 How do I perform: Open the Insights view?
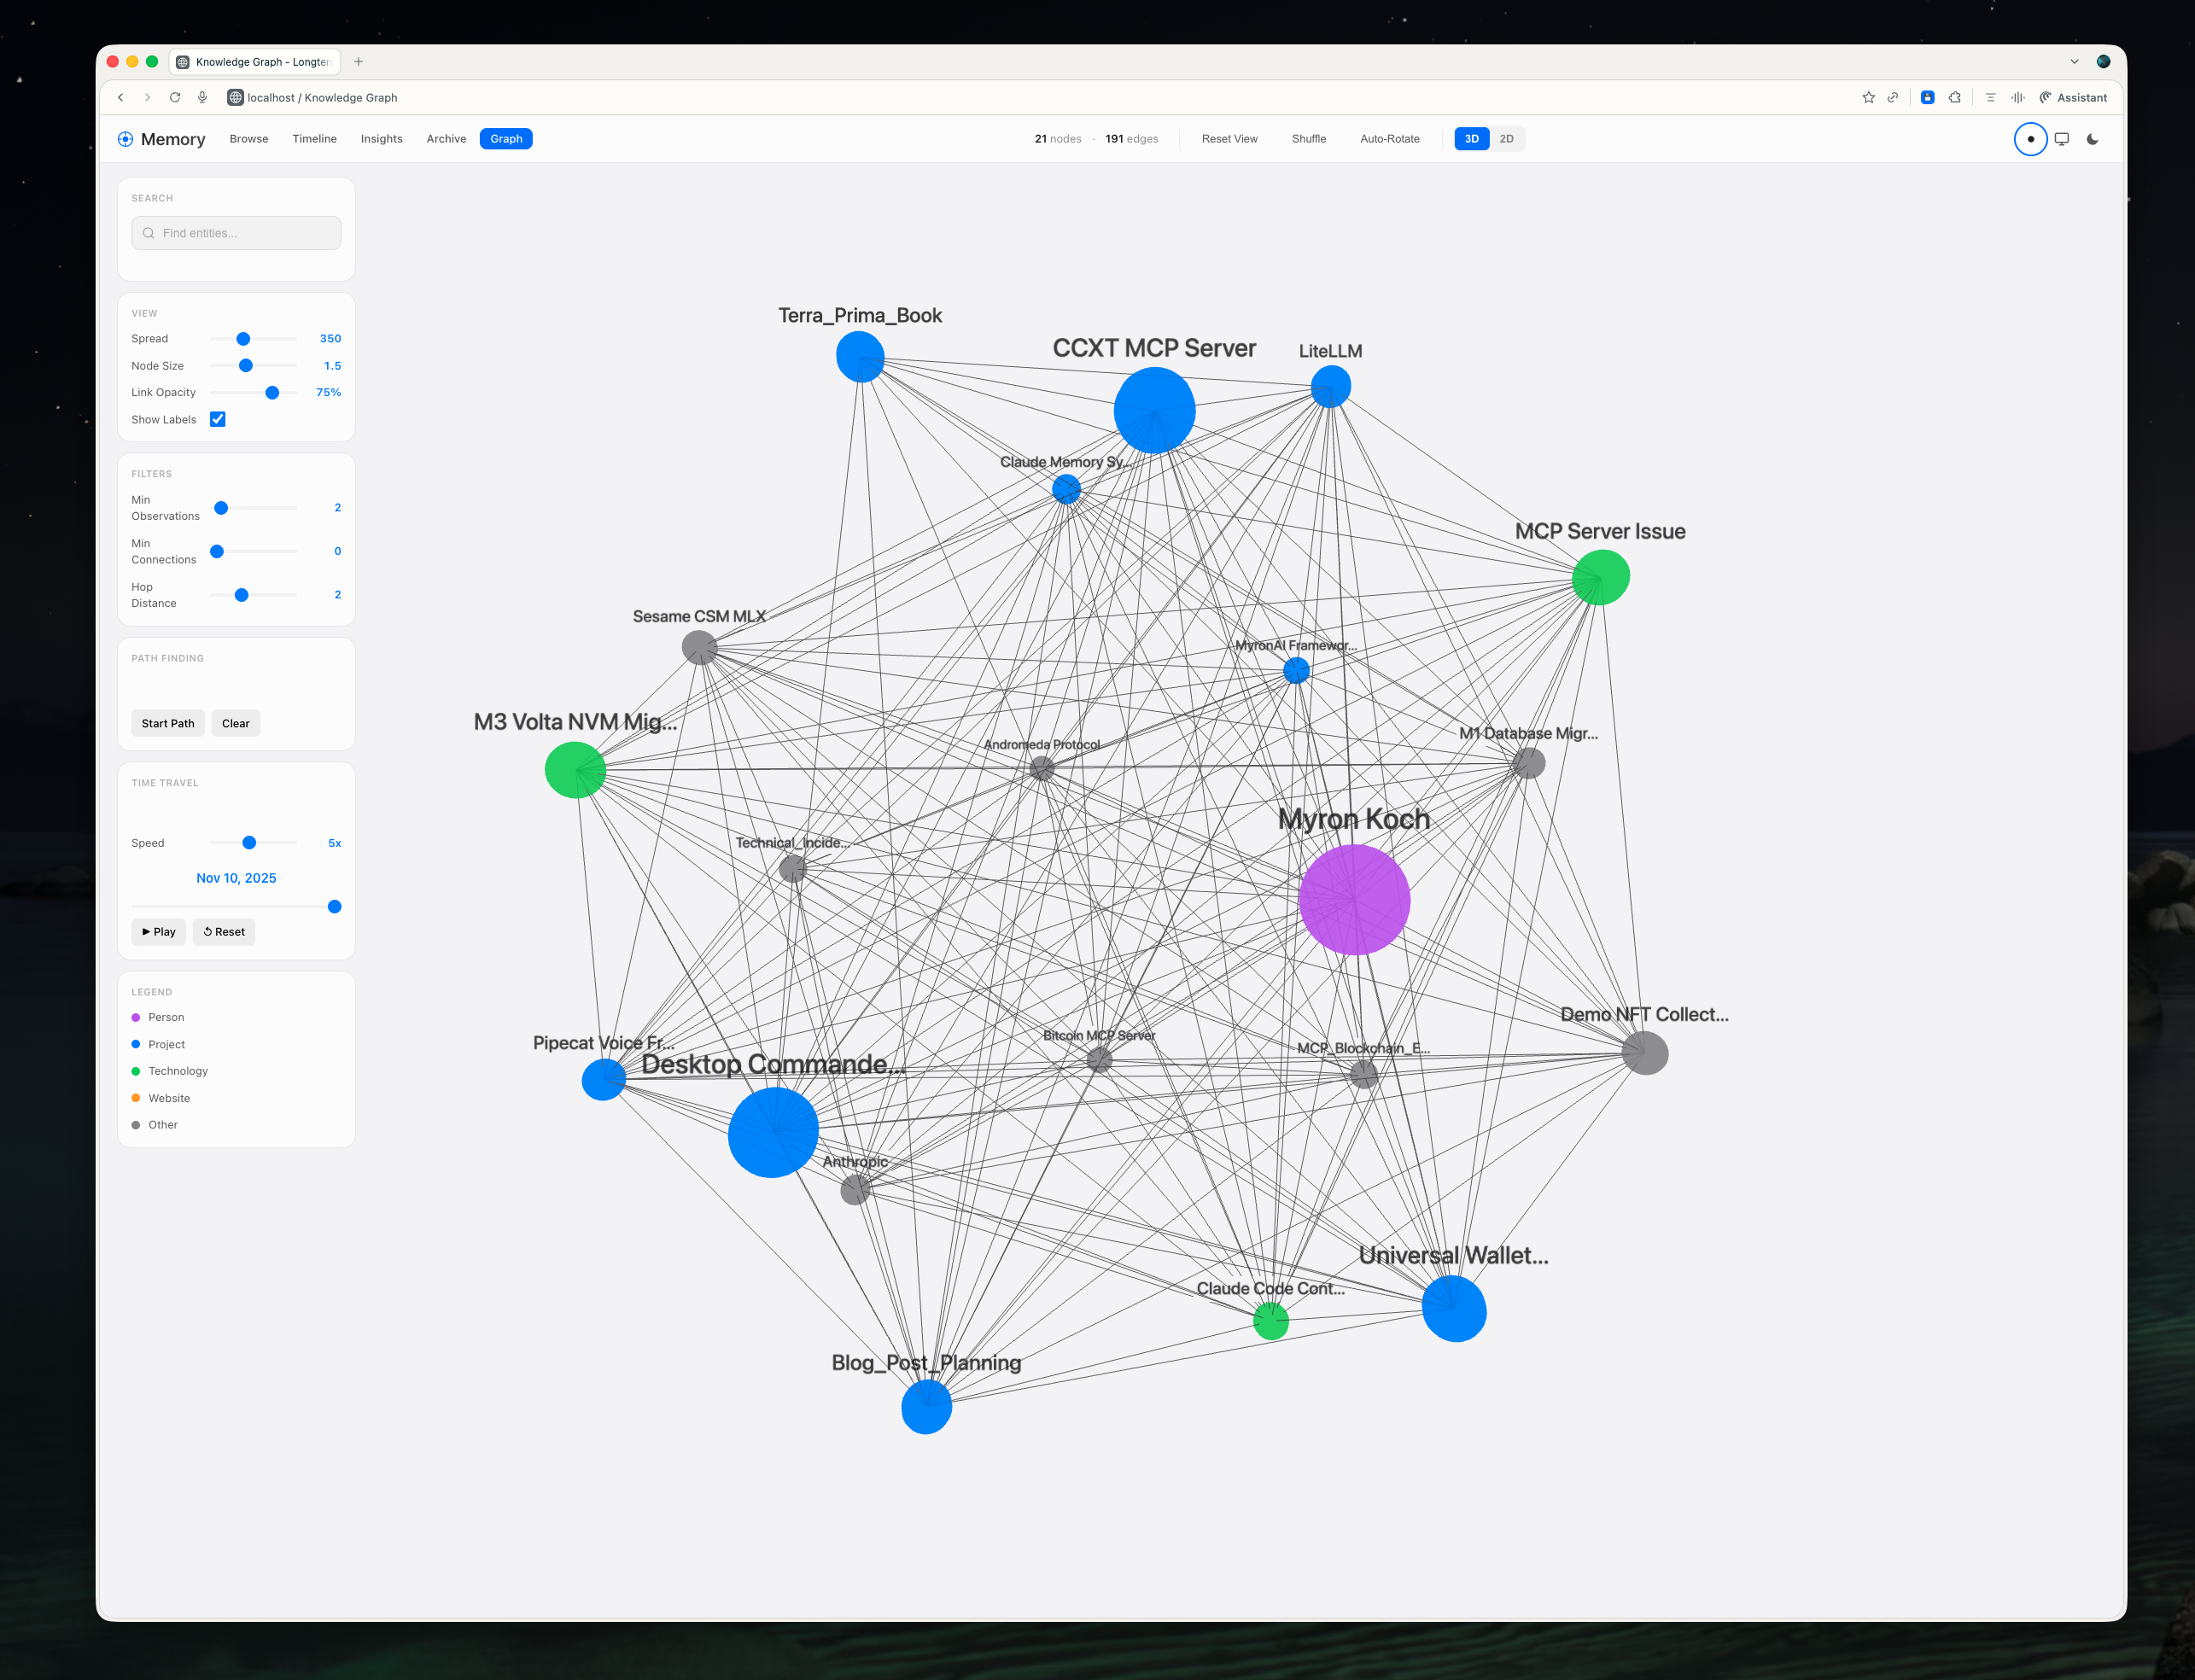pyautogui.click(x=381, y=139)
